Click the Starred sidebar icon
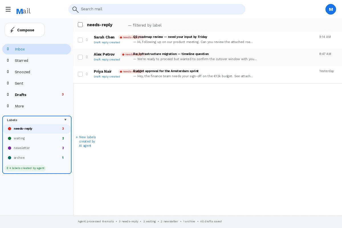Image resolution: width=342 pixels, height=228 pixels. [8, 60]
